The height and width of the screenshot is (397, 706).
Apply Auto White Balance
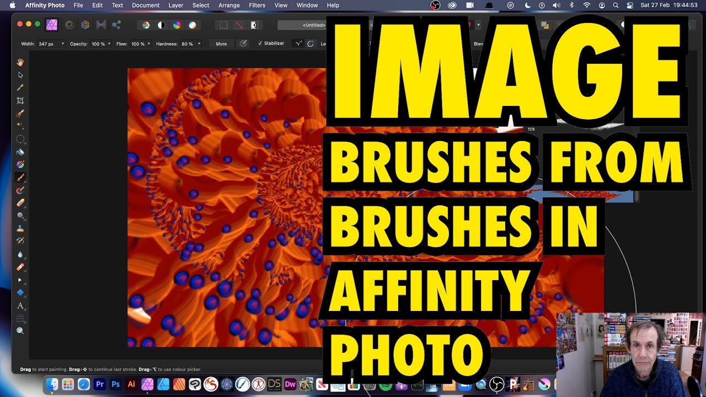click(x=192, y=25)
